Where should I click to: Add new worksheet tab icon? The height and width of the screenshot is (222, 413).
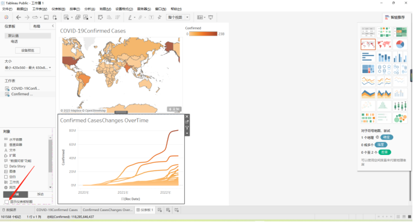pyautogui.click(x=160, y=210)
